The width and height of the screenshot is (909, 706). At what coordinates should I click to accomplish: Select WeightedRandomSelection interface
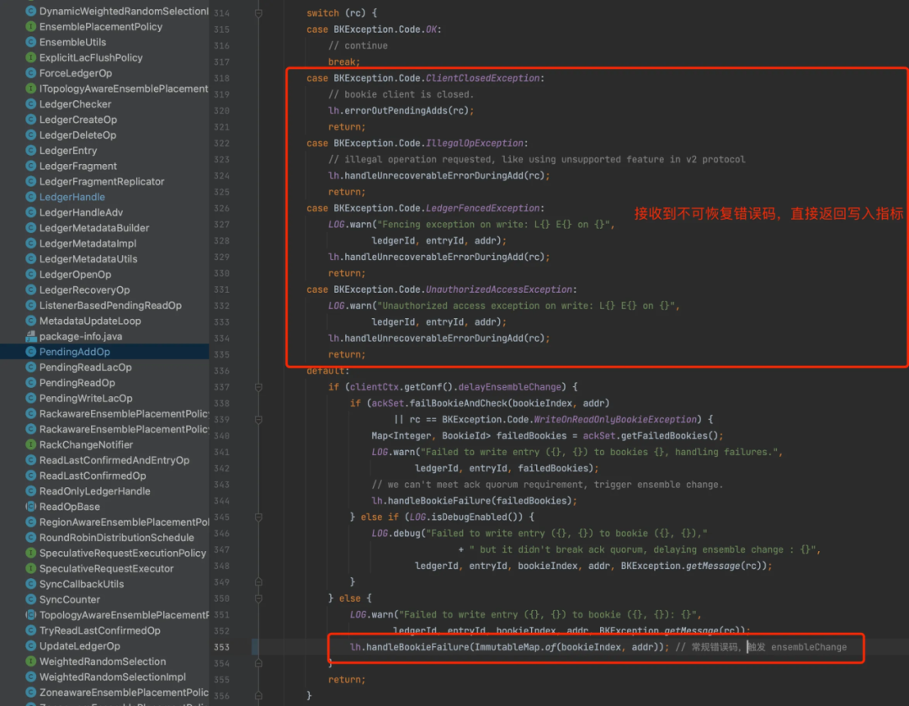tap(102, 661)
